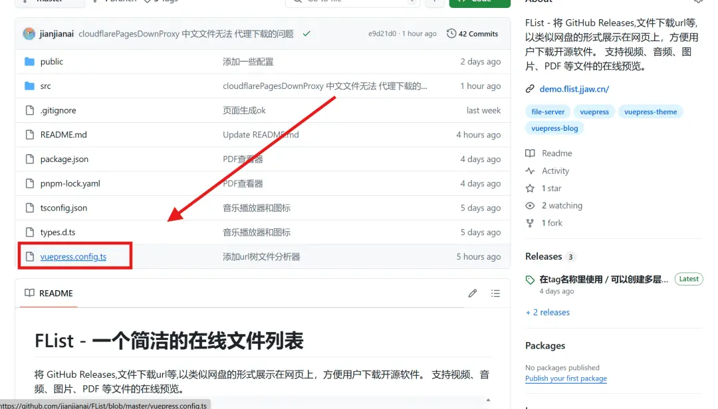Open the Activity sidebar link
The width and height of the screenshot is (718, 409).
coord(555,171)
